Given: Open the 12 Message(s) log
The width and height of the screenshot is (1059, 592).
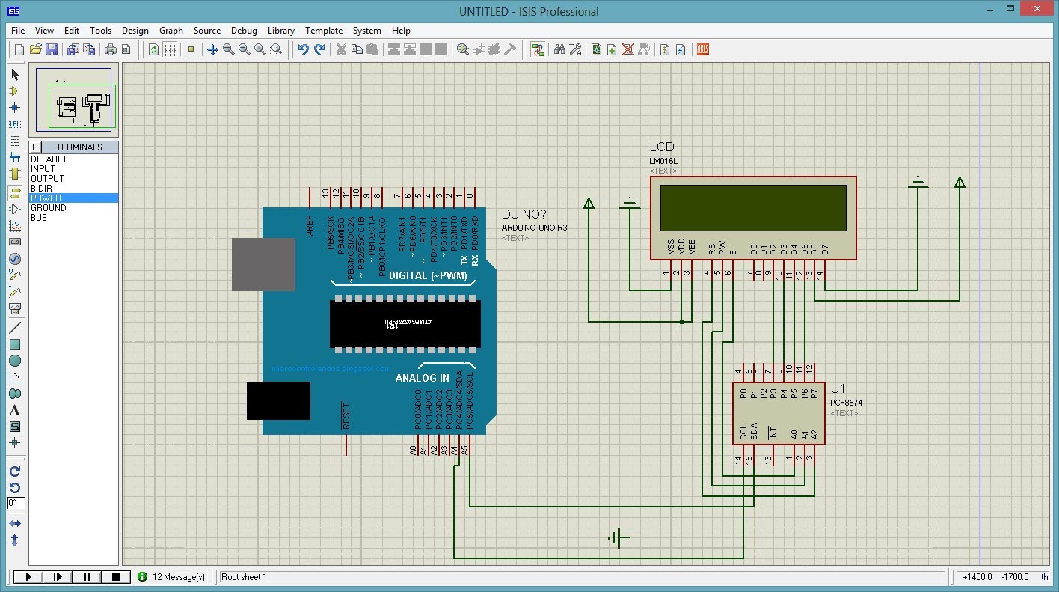Looking at the screenshot, I should 171,577.
